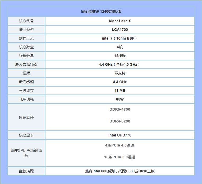Screen dimensions: 202x184
Task: Select the 核心代号 label cell
Action: click(26, 21)
